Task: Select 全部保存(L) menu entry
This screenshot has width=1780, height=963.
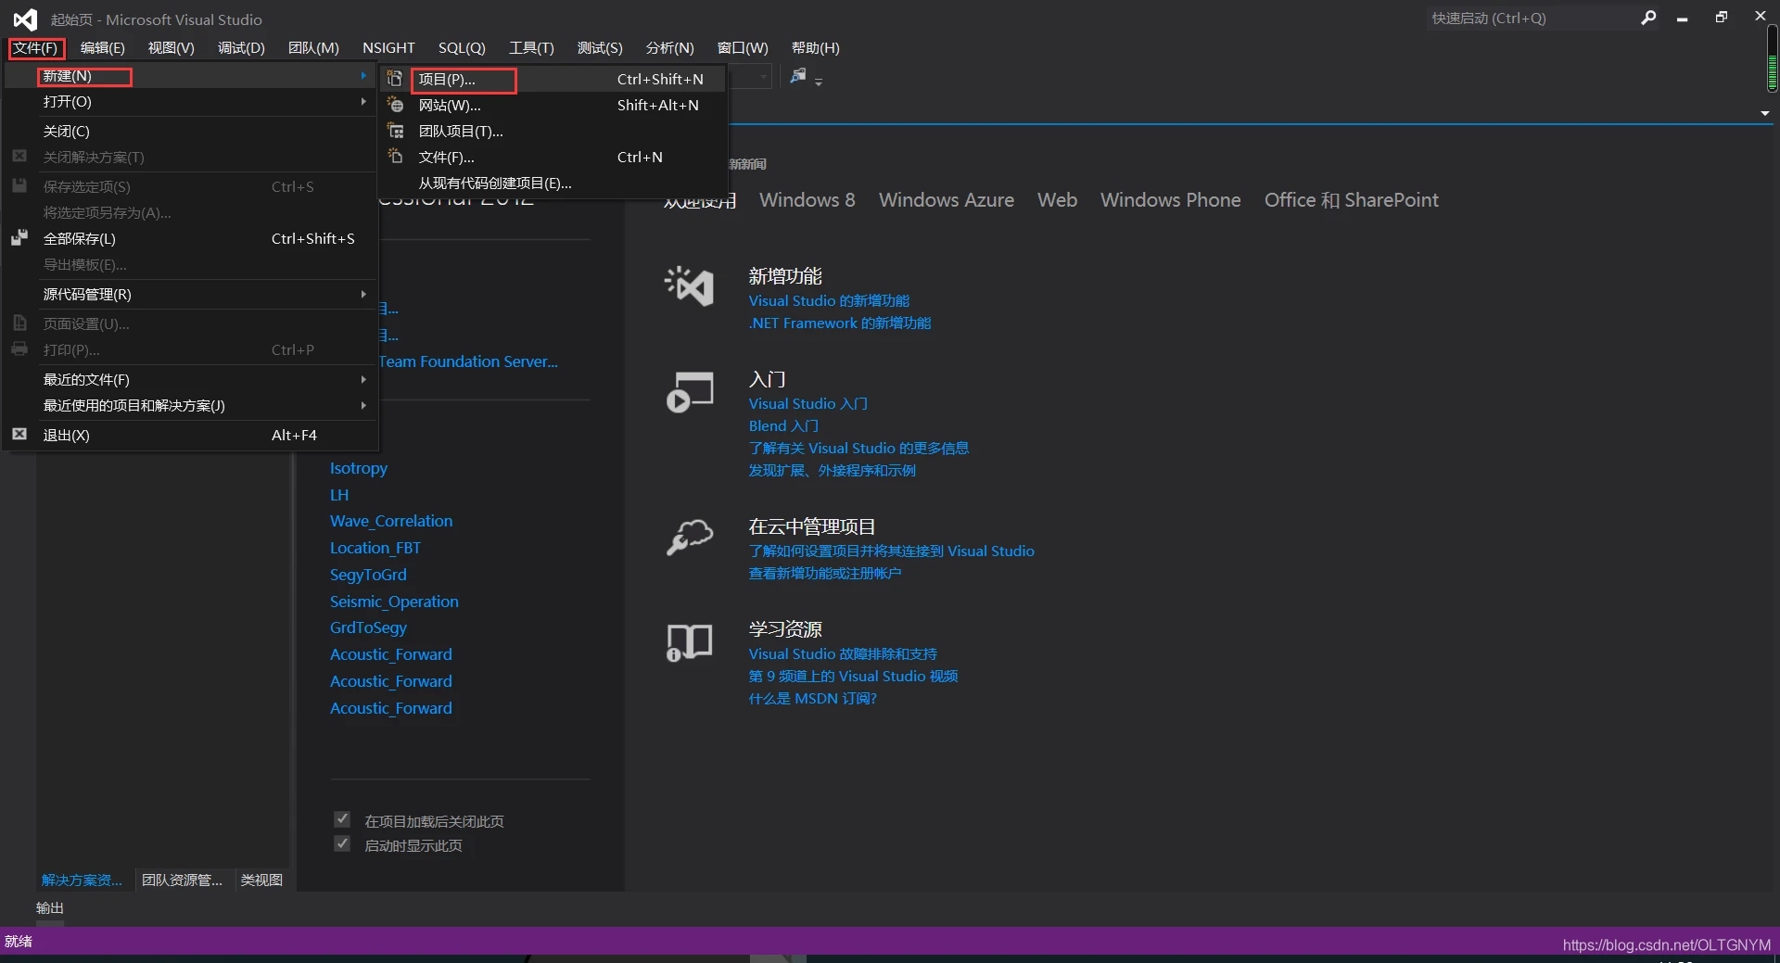Action: (190, 238)
